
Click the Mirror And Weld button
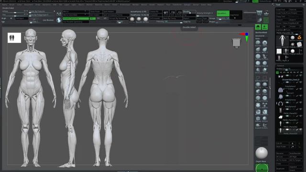click(x=76, y=15)
